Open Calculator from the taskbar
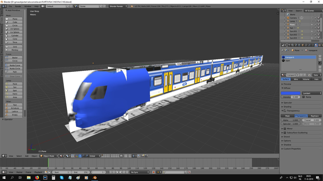Viewport: 323px width, 181px height. pyautogui.click(x=53, y=177)
